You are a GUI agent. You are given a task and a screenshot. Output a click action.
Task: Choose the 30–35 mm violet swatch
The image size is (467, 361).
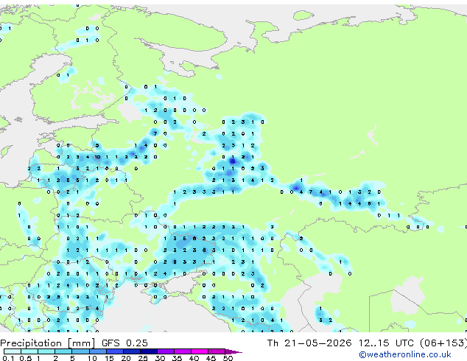165,351
